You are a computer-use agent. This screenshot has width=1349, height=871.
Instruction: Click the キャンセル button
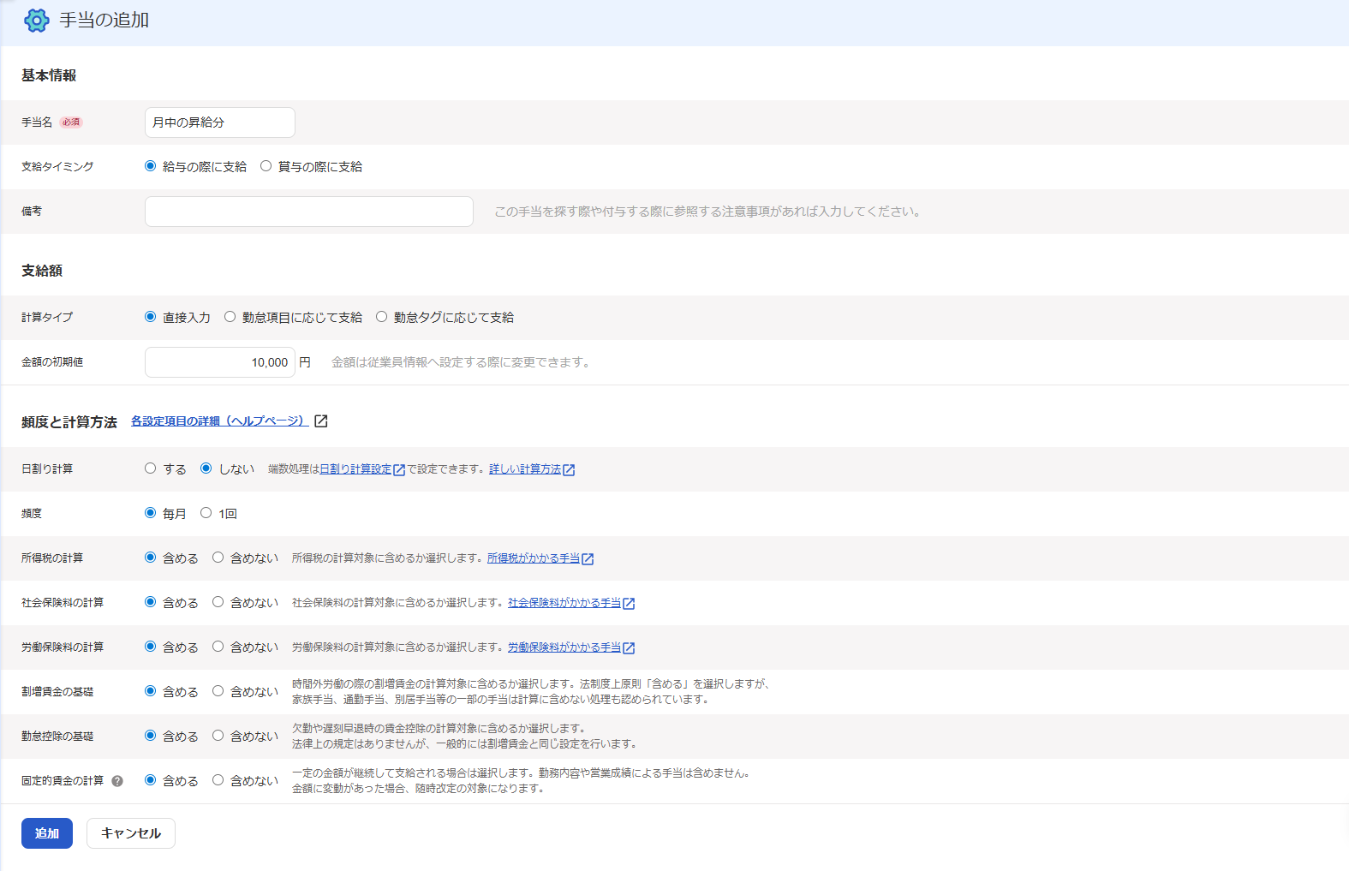(x=131, y=833)
